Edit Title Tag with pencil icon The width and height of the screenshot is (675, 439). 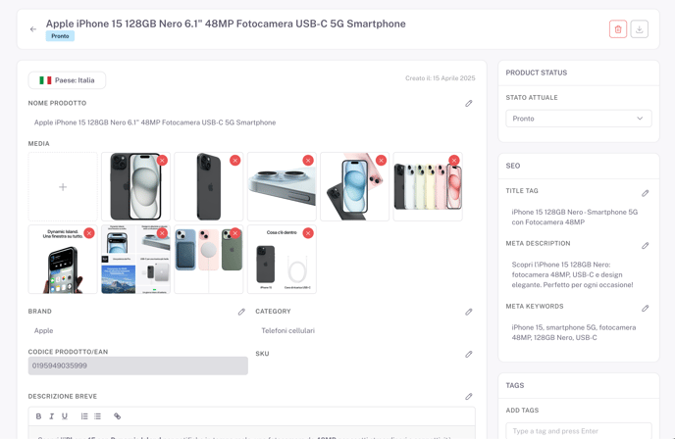pos(645,193)
